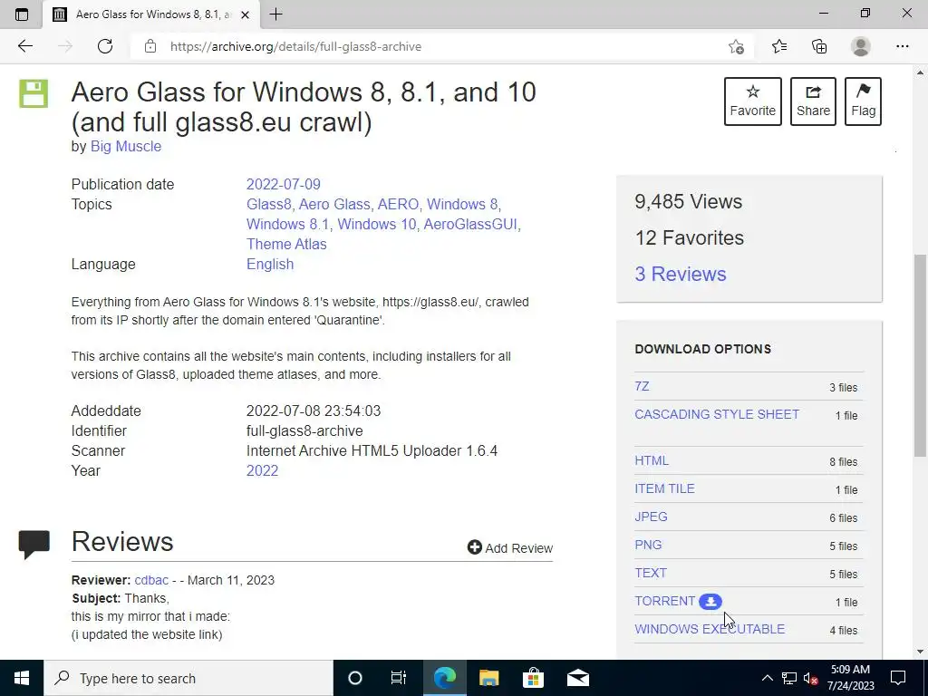Open the Windows 8.1 topic link
928x696 pixels.
[287, 225]
